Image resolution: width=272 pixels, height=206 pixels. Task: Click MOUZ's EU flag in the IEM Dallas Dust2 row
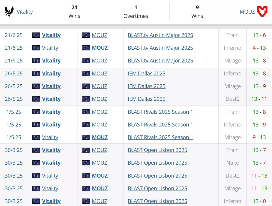(x=86, y=99)
